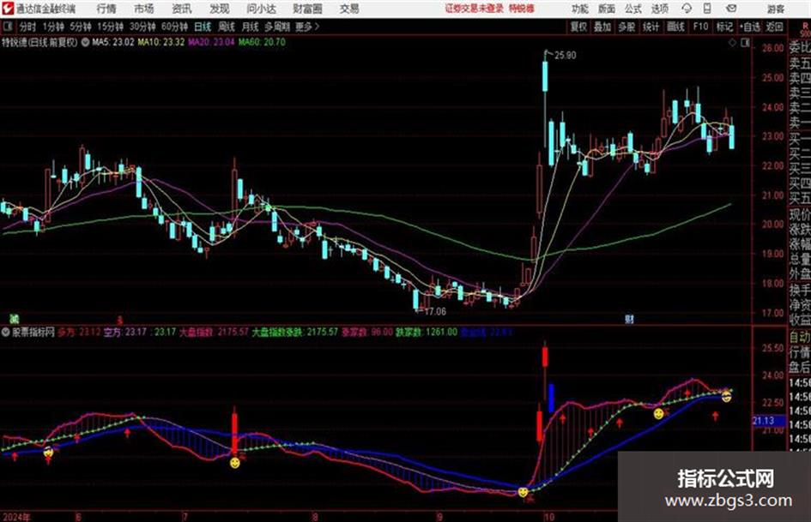Select the 日线 daily period tab
The image size is (811, 522).
click(203, 27)
